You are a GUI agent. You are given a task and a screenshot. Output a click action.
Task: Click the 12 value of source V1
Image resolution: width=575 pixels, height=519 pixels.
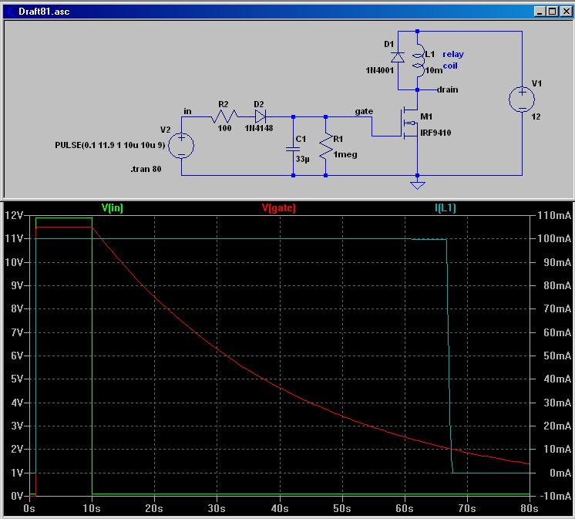point(536,116)
